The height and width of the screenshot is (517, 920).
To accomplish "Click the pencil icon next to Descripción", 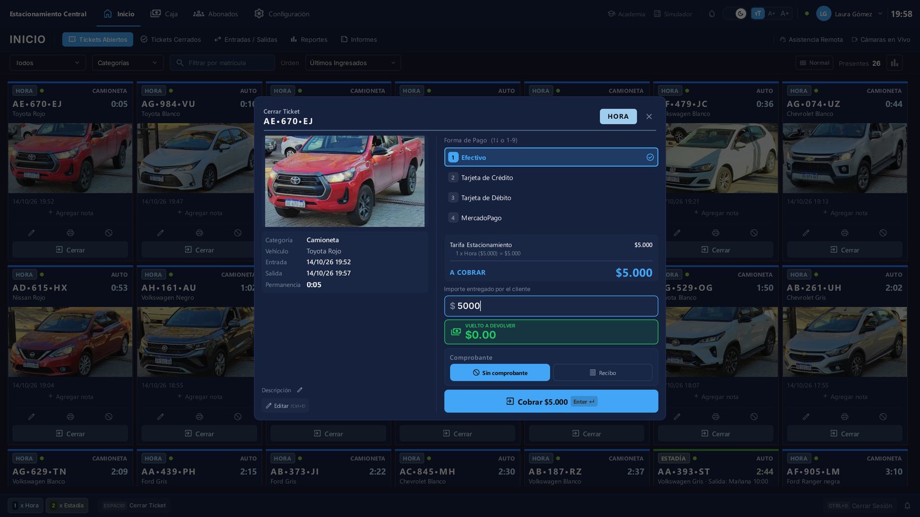I will click(x=300, y=390).
